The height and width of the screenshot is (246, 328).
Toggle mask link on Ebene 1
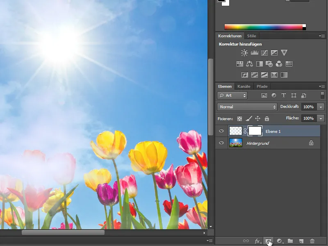[245, 131]
